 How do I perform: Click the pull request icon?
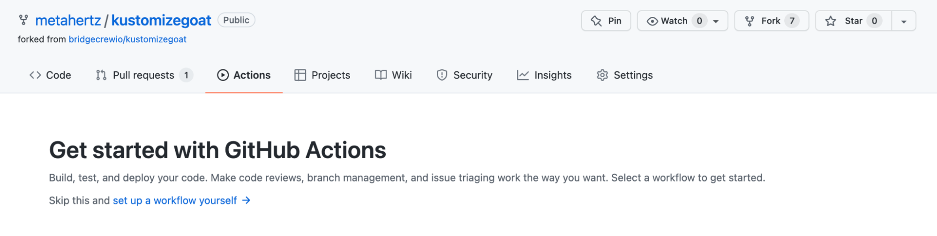pos(101,75)
